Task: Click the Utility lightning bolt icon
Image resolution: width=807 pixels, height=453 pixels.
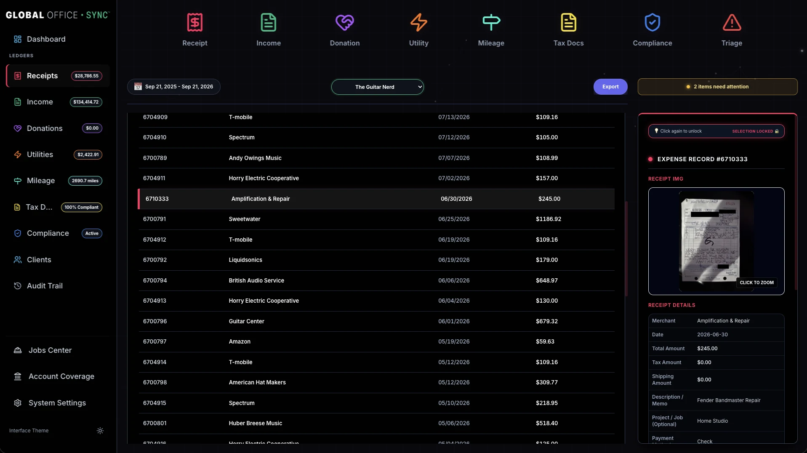Action: (418, 22)
